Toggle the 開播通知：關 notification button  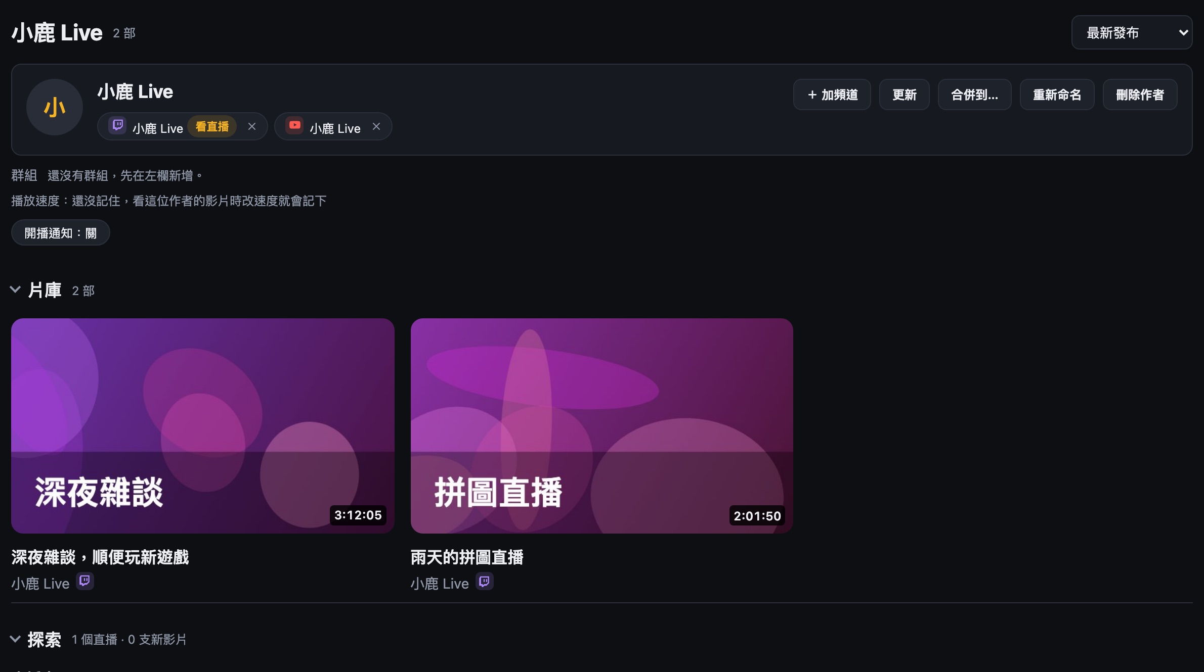click(61, 232)
